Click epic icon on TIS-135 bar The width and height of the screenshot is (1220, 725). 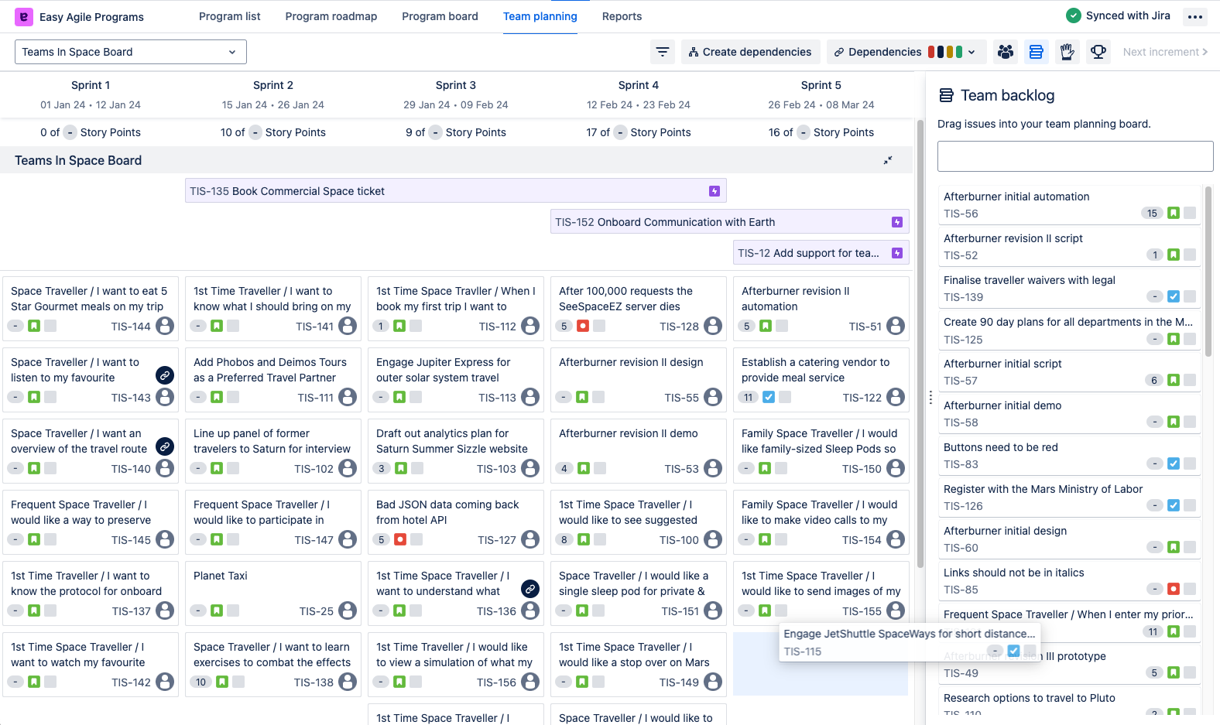click(x=715, y=191)
